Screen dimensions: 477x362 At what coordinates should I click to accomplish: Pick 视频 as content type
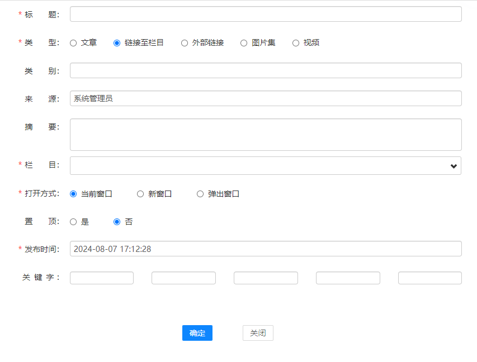click(296, 43)
